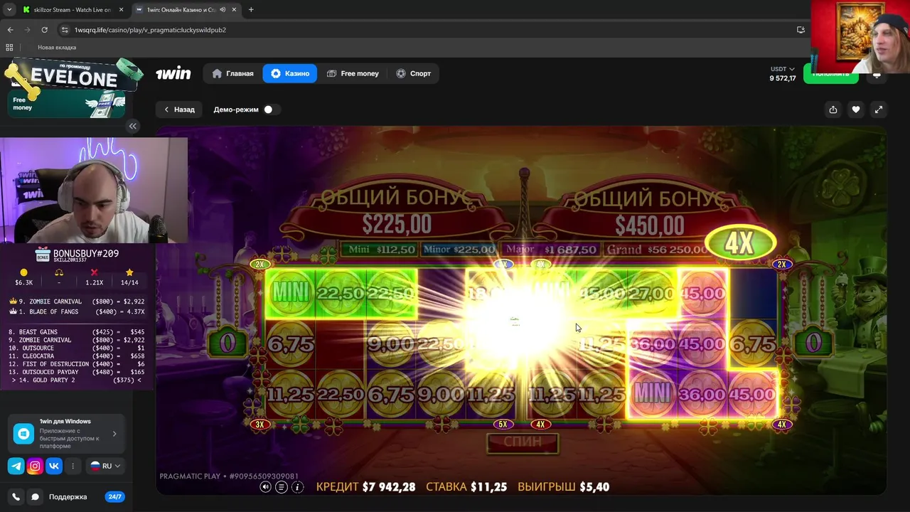This screenshot has width=910, height=512.
Task: Open the Новая вкладка bookmark
Action: point(57,48)
